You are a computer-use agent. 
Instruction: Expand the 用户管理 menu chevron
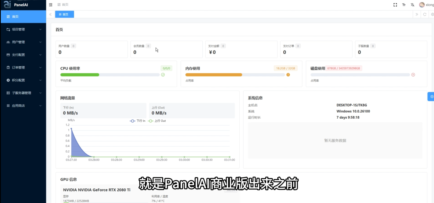click(x=40, y=42)
